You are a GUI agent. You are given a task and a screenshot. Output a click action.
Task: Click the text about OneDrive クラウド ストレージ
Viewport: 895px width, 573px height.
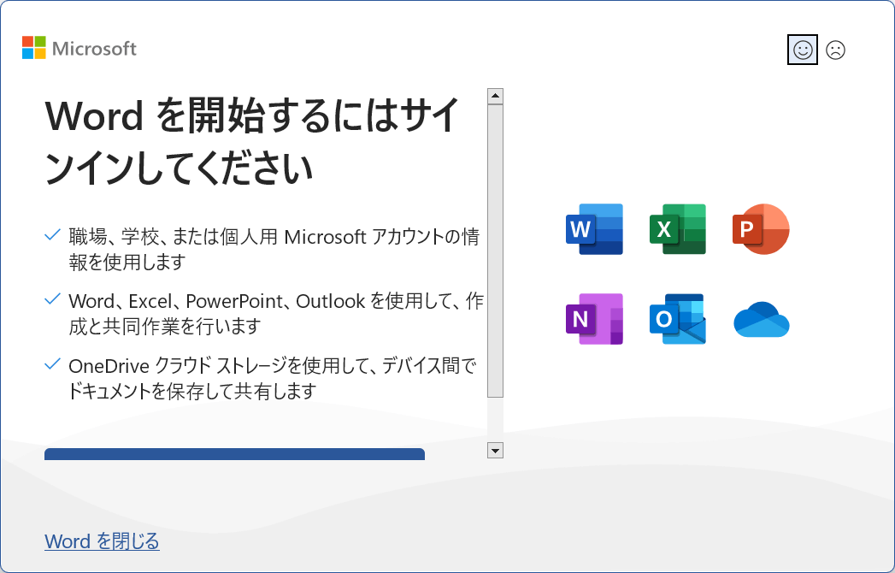point(272,378)
